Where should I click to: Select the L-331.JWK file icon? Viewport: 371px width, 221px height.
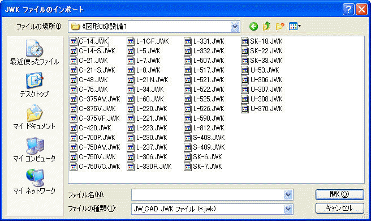pos(188,41)
